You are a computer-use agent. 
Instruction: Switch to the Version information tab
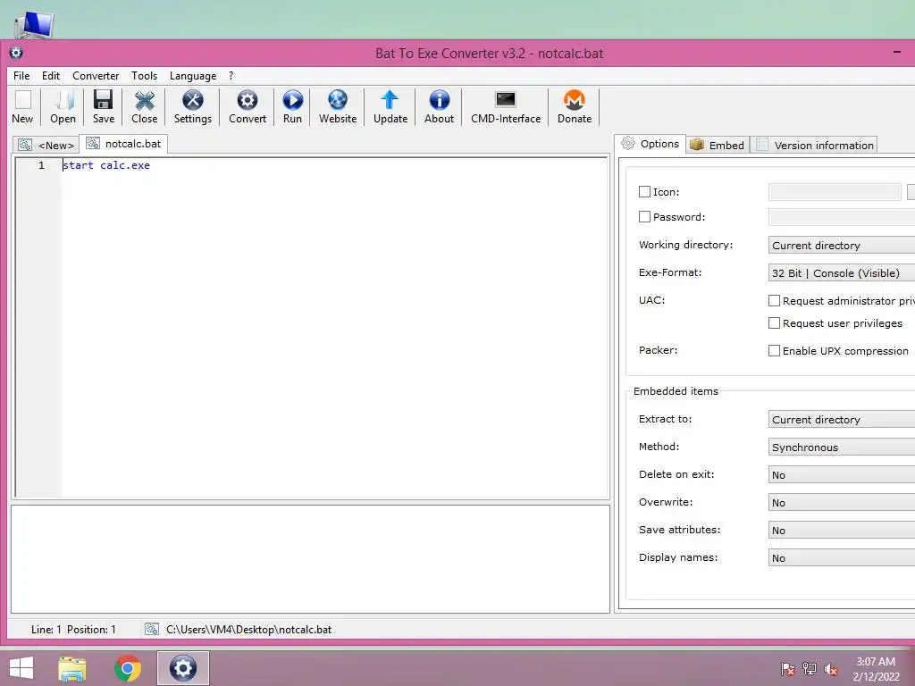(815, 146)
